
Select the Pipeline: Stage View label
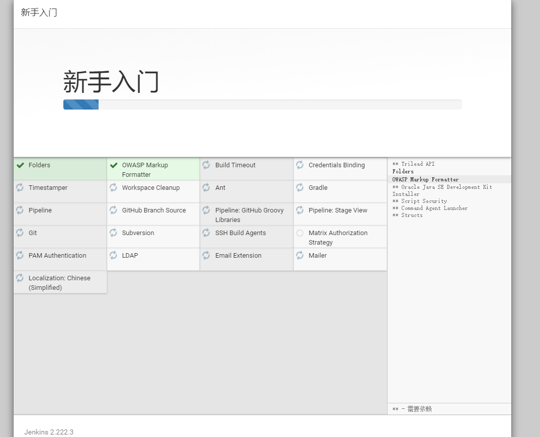click(338, 210)
